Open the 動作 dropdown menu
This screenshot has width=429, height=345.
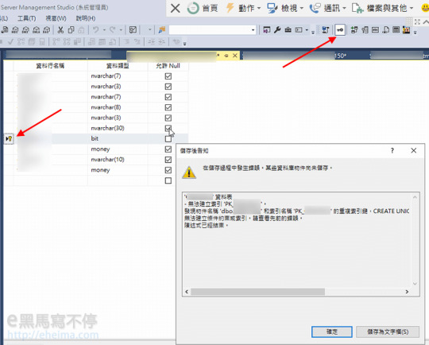pos(243,8)
